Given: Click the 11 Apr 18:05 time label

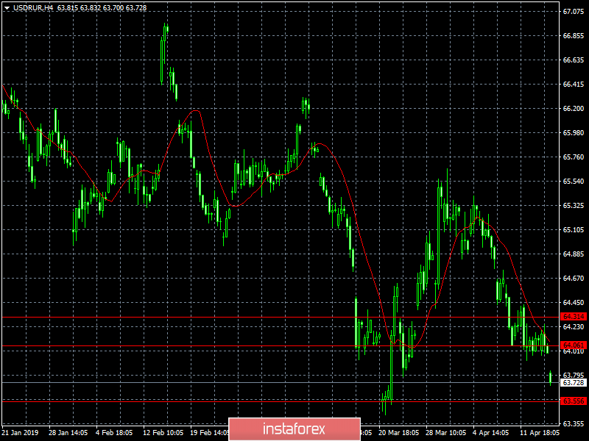Looking at the screenshot, I should point(540,432).
